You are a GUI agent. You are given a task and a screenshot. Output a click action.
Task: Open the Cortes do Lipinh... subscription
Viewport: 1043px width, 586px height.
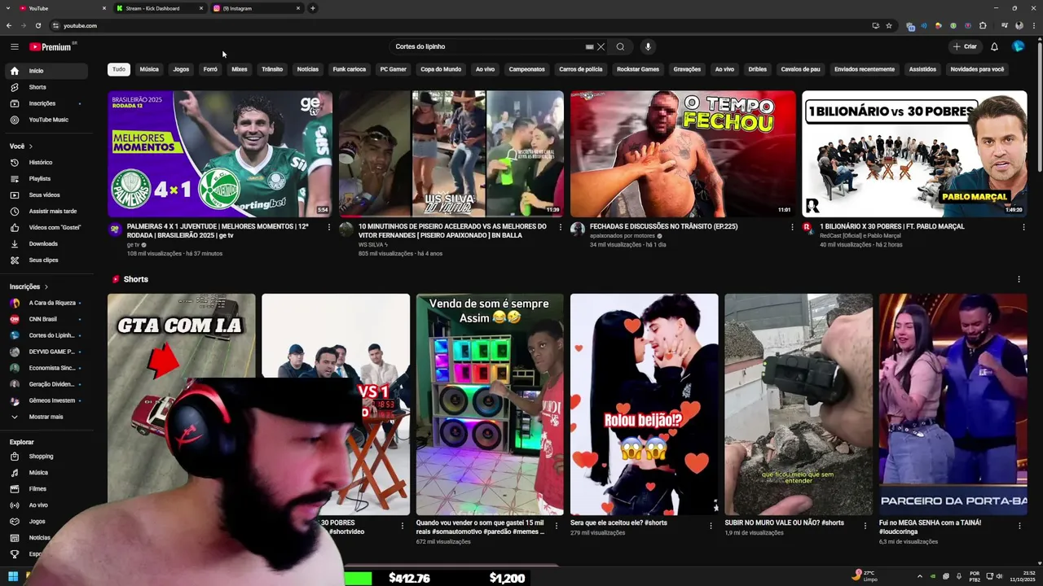pyautogui.click(x=45, y=335)
